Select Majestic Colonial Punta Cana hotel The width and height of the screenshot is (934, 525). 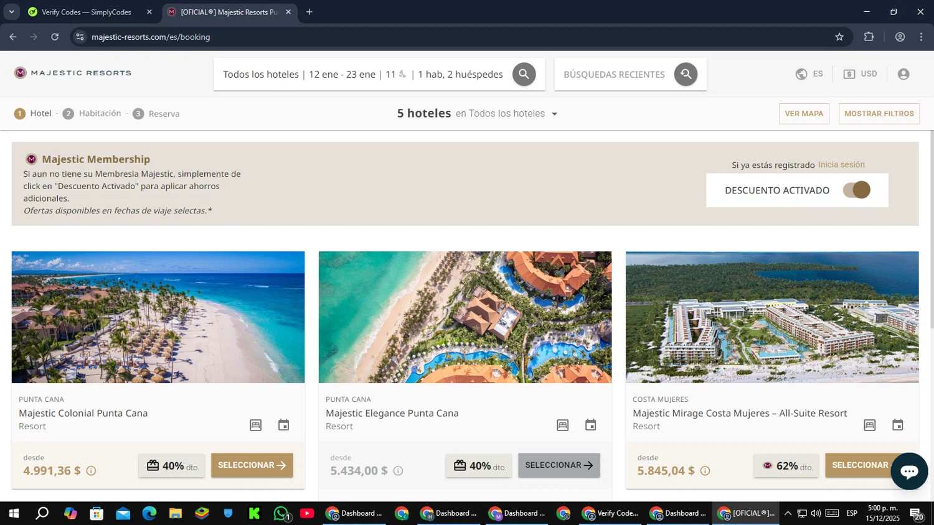click(252, 465)
